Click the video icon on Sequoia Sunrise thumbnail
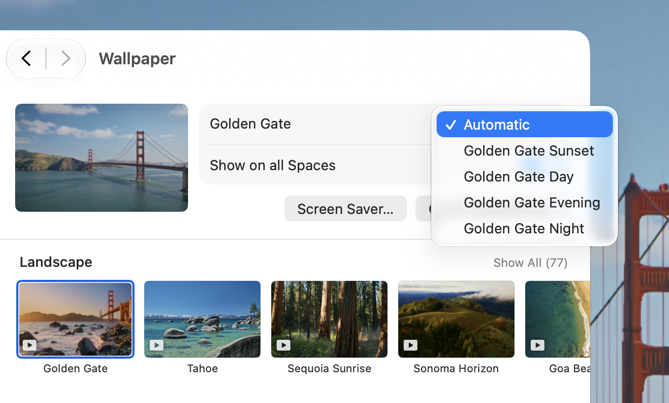669x403 pixels. [283, 345]
